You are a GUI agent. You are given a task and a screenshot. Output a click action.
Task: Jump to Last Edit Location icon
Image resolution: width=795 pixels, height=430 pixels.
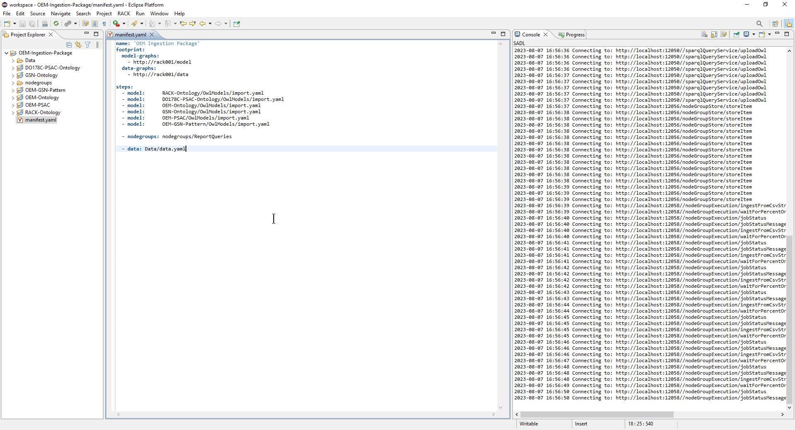point(183,24)
